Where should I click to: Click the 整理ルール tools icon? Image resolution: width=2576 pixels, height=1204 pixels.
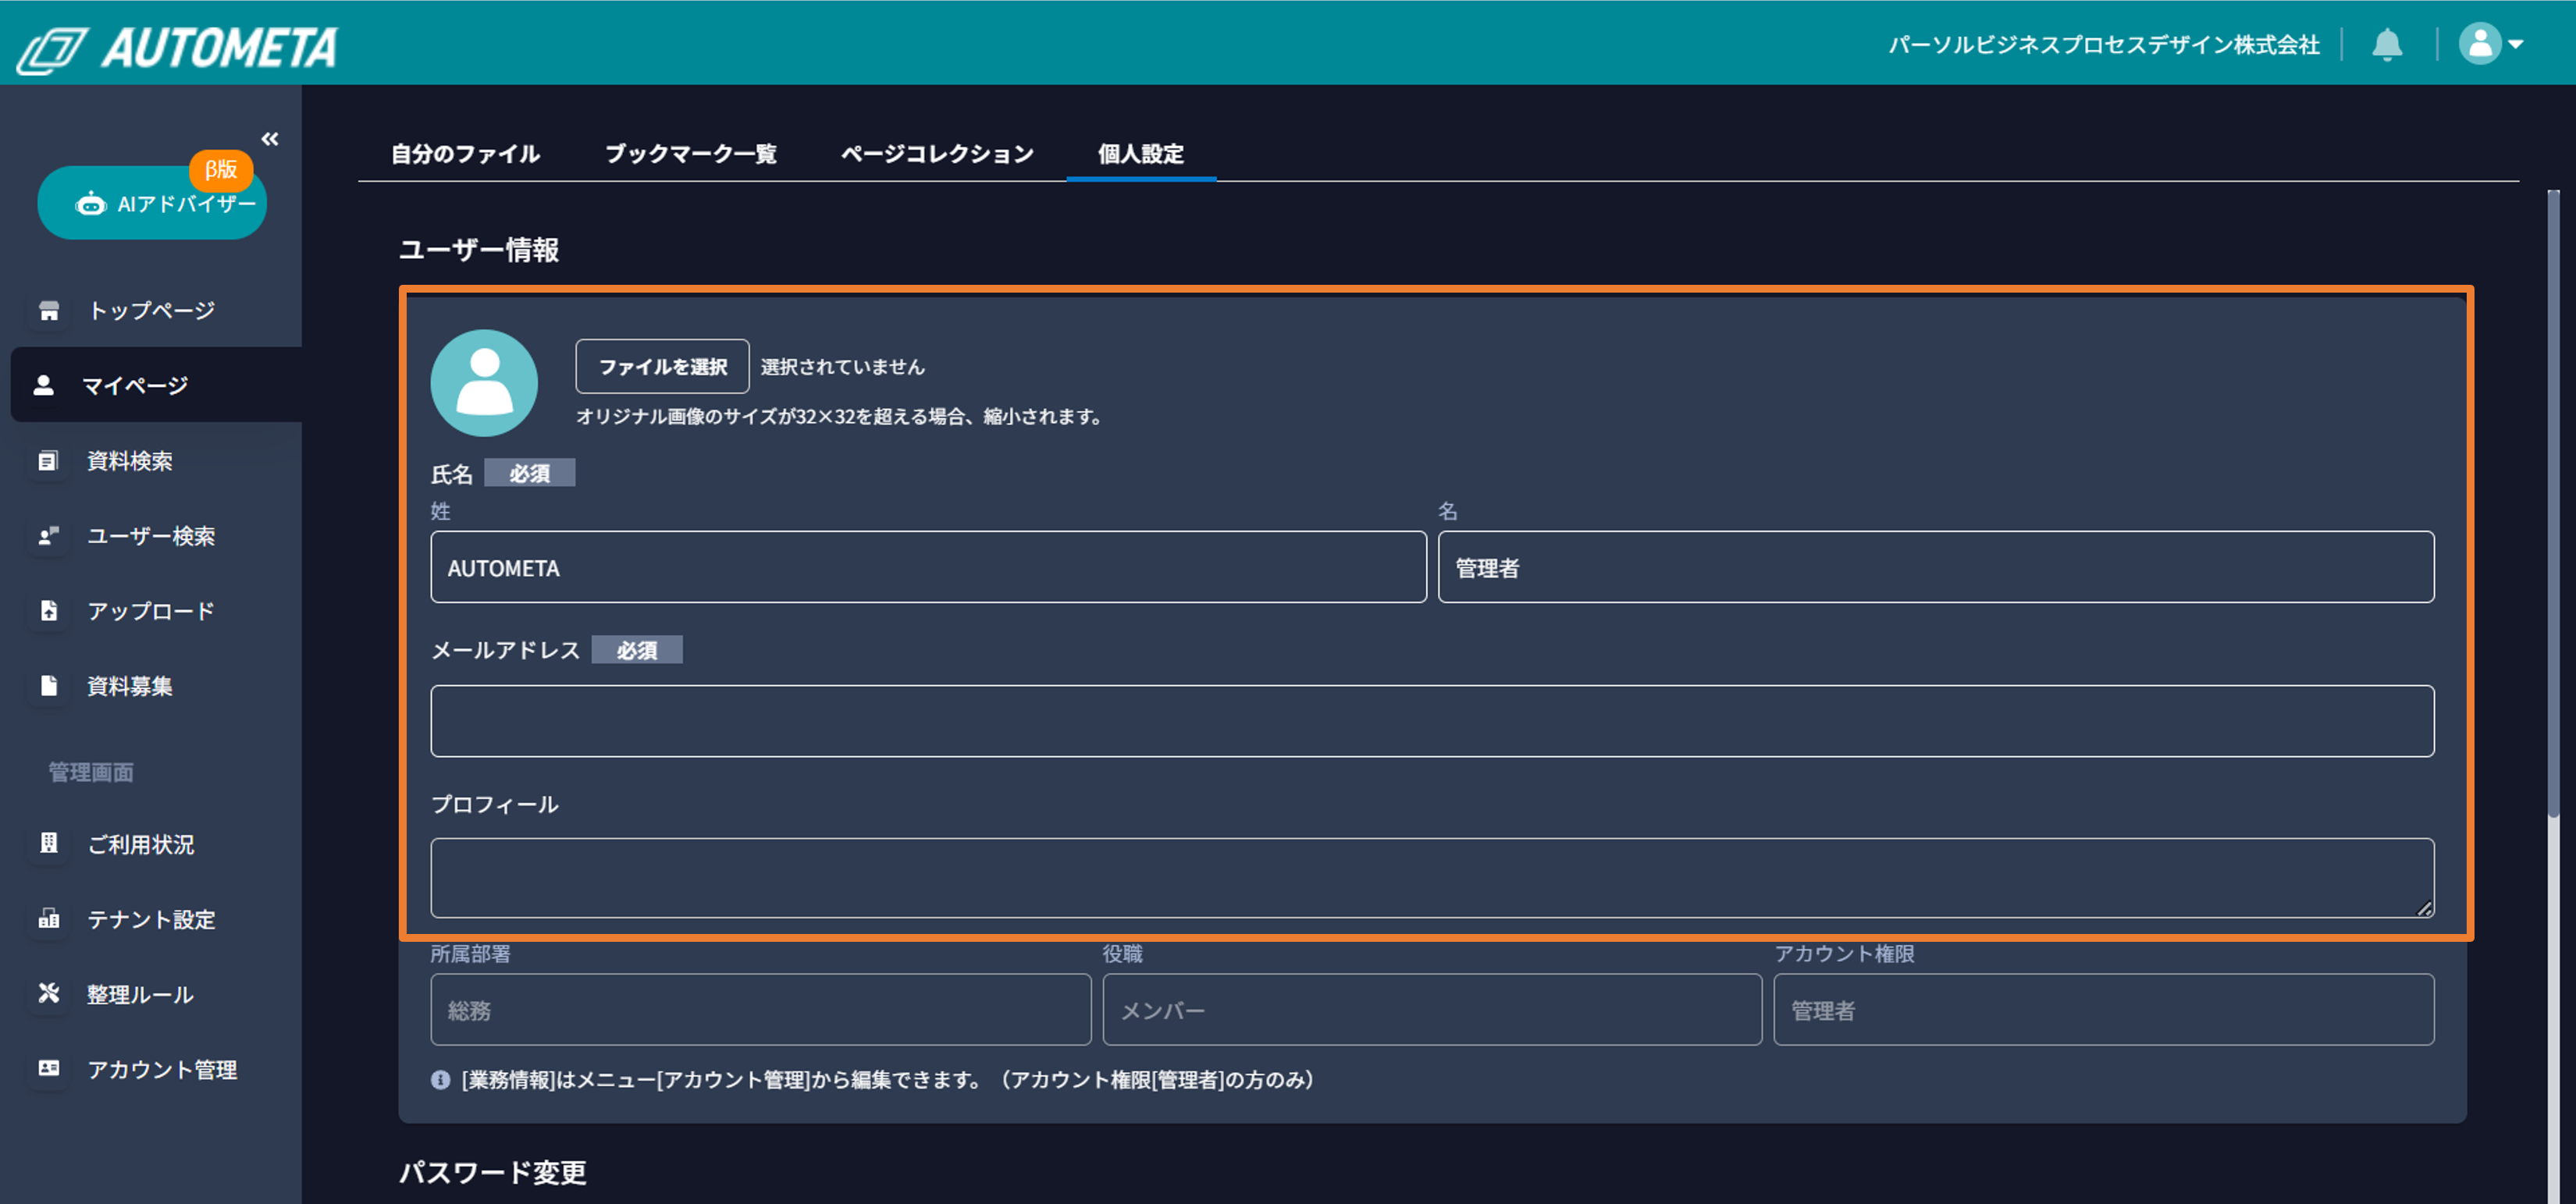(48, 994)
